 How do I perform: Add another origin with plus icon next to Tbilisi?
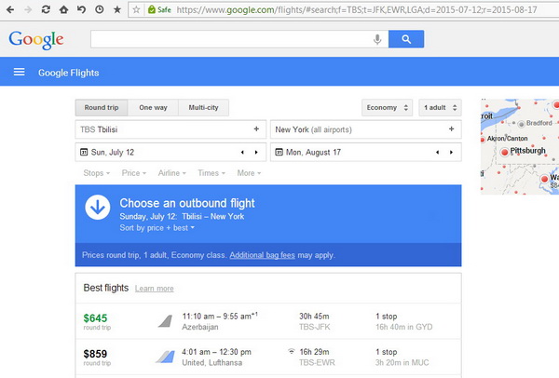click(256, 128)
